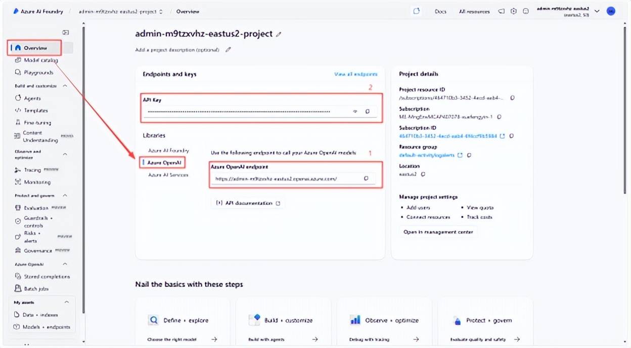Collapse the Build and customize section
The height and width of the screenshot is (348, 631).
click(x=65, y=86)
